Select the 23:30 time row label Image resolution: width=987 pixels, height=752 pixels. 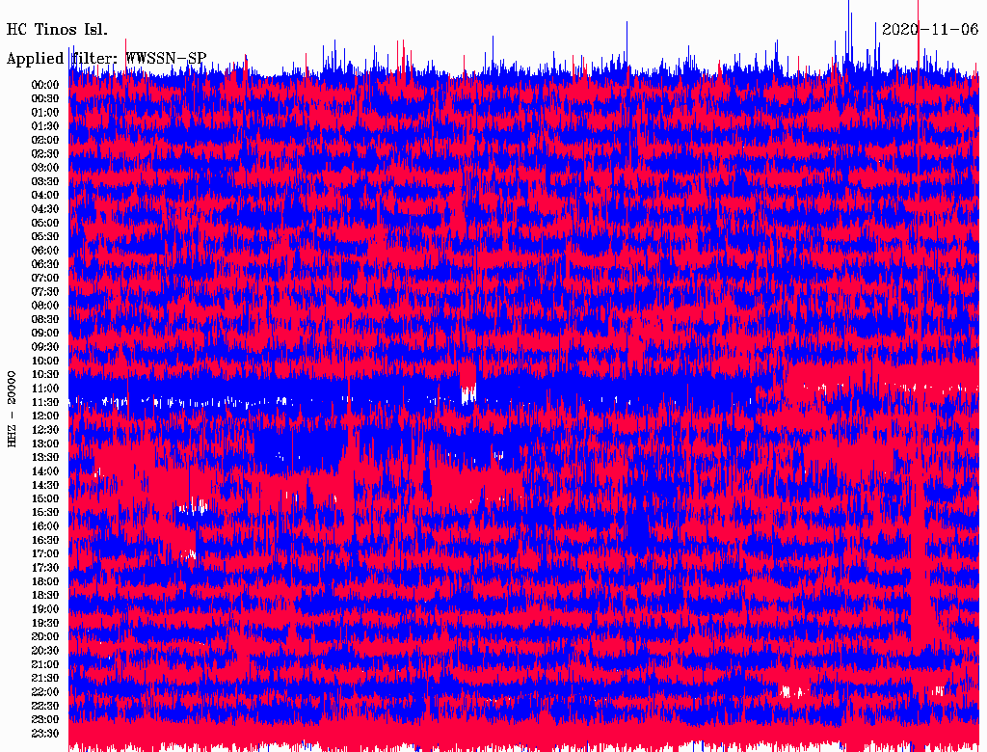coord(45,734)
